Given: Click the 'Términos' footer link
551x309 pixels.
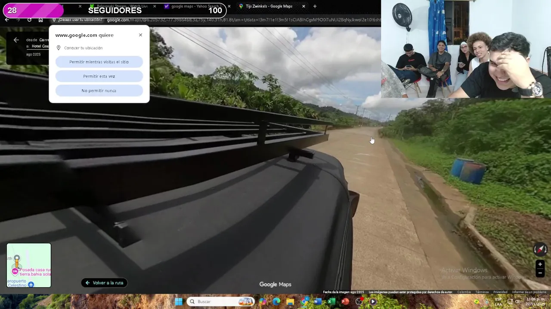Looking at the screenshot, I should tap(482, 292).
